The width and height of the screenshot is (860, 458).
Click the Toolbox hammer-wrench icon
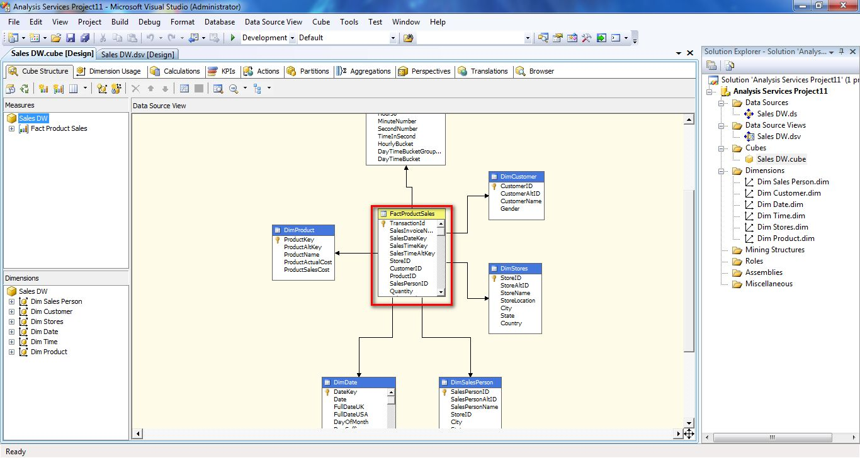point(587,38)
